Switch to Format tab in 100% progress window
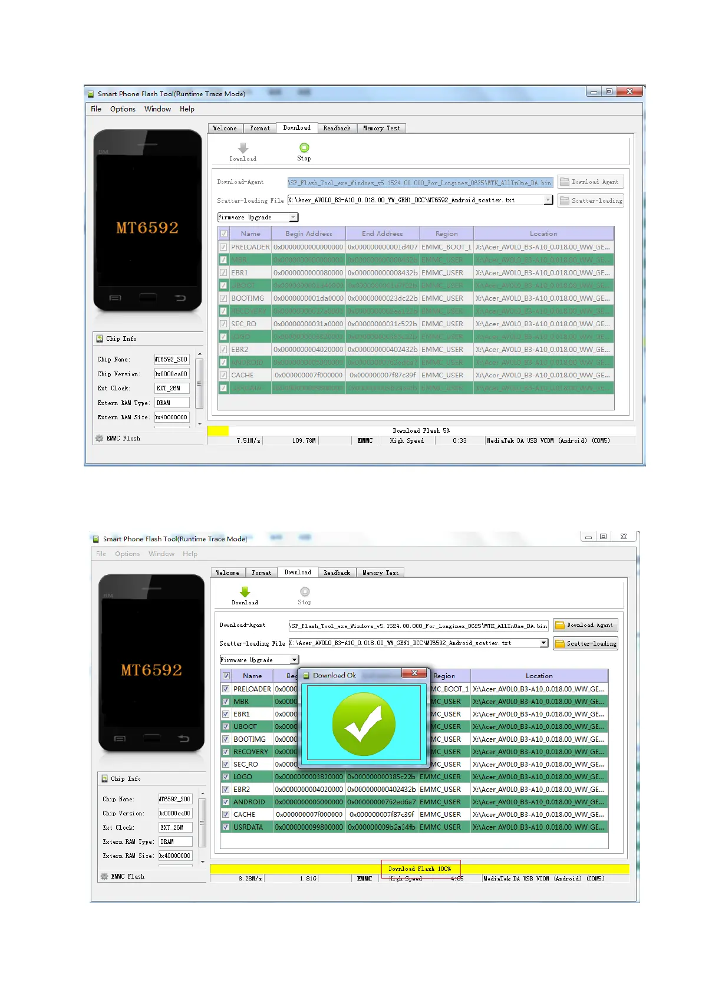This screenshot has height=993, width=702. click(261, 573)
